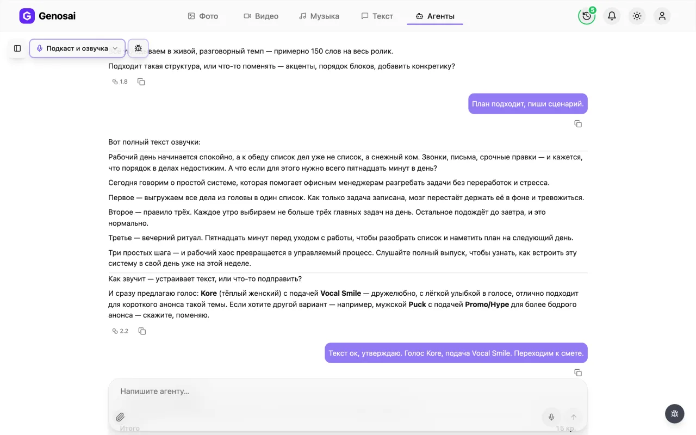Go to the Видео tab
Image resolution: width=696 pixels, height=435 pixels.
pyautogui.click(x=261, y=16)
